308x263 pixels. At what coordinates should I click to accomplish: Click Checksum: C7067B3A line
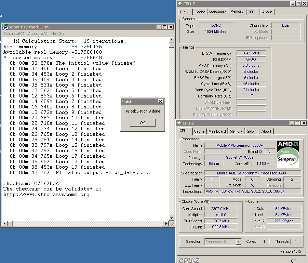coord(31,183)
